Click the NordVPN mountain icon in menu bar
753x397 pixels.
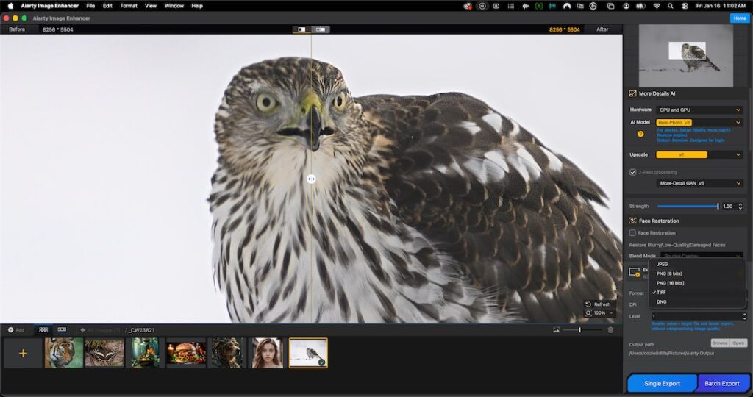pos(567,6)
